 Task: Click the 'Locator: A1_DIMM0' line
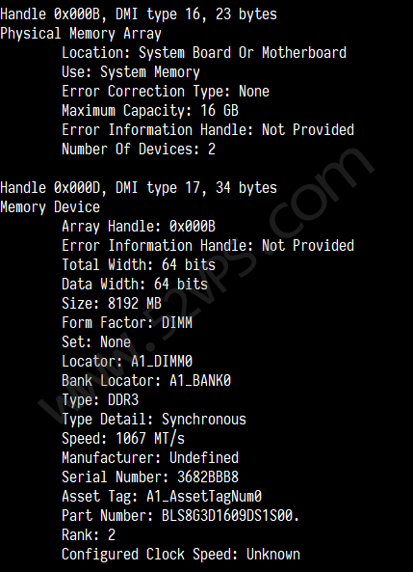(x=127, y=362)
